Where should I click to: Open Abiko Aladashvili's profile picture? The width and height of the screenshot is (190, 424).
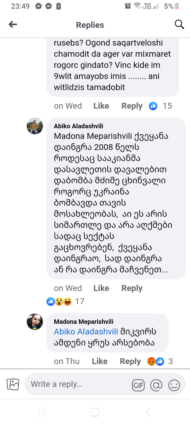[35, 126]
